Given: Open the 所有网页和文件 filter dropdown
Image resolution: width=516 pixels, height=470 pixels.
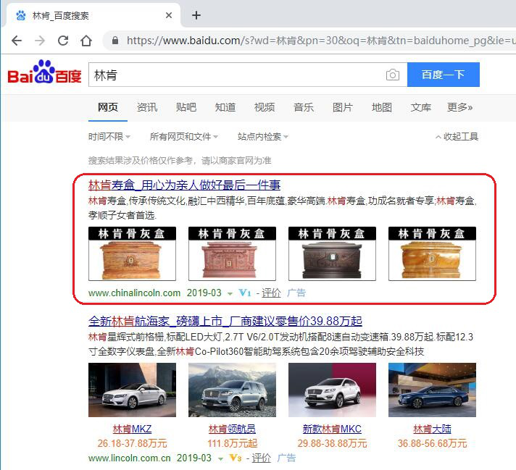Looking at the screenshot, I should click(184, 136).
